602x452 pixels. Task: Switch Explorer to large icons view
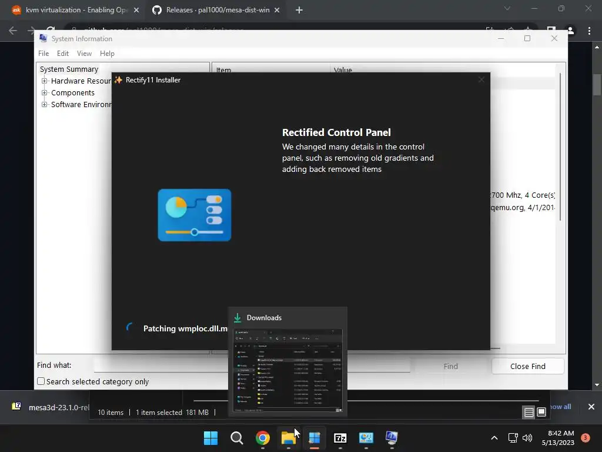tap(541, 413)
